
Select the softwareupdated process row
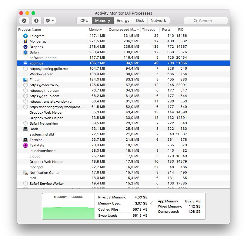tap(123, 58)
